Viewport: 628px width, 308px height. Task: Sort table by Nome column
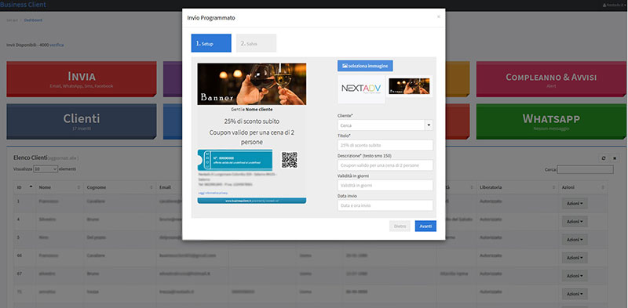coord(60,187)
